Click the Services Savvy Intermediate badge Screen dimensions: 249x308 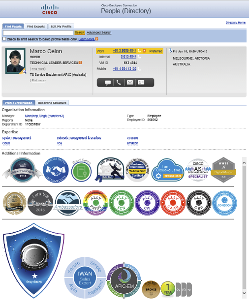point(56,170)
